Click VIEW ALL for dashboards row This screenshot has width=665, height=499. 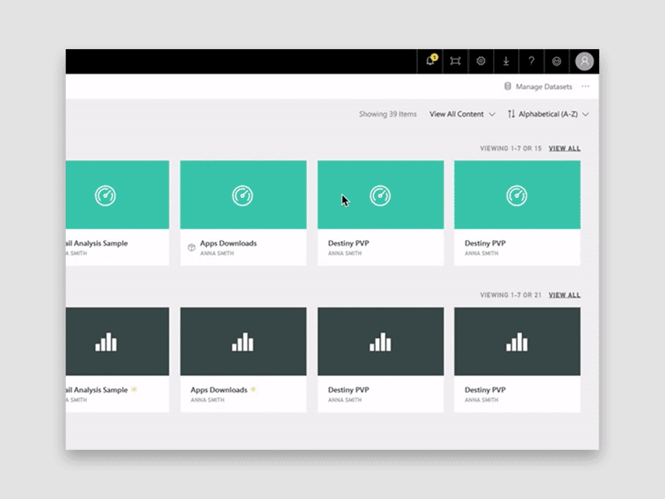[563, 148]
